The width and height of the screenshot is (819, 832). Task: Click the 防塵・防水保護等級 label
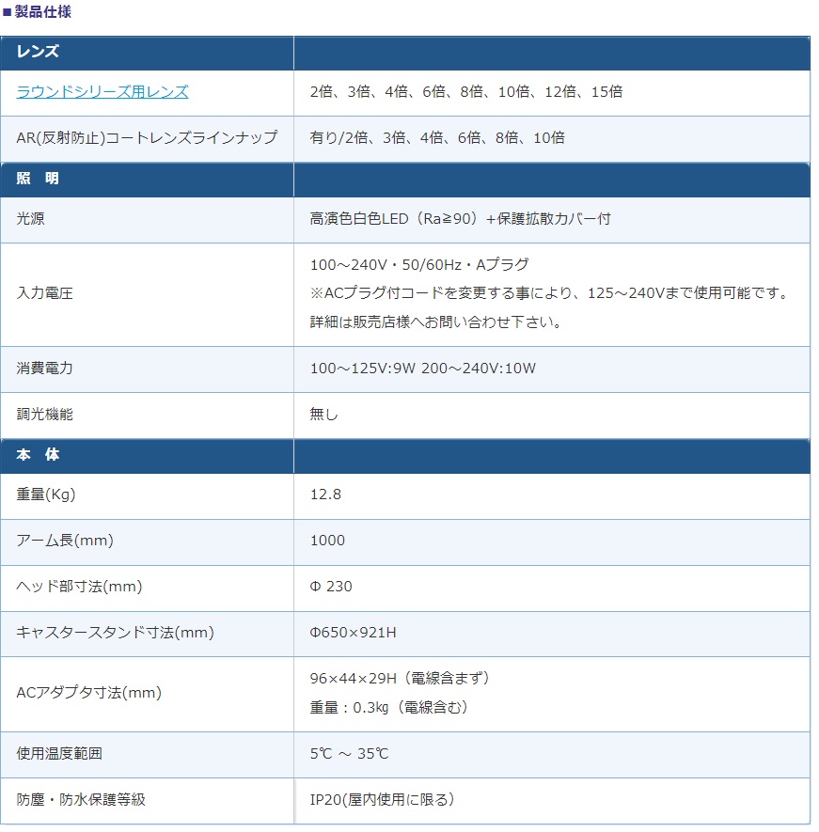pos(81,800)
